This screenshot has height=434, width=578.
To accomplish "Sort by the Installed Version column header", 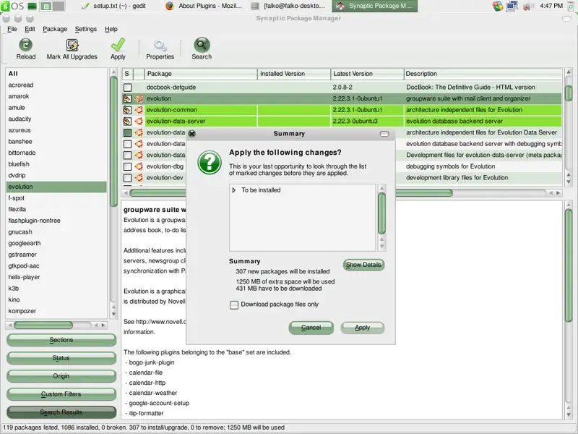I will pyautogui.click(x=294, y=74).
